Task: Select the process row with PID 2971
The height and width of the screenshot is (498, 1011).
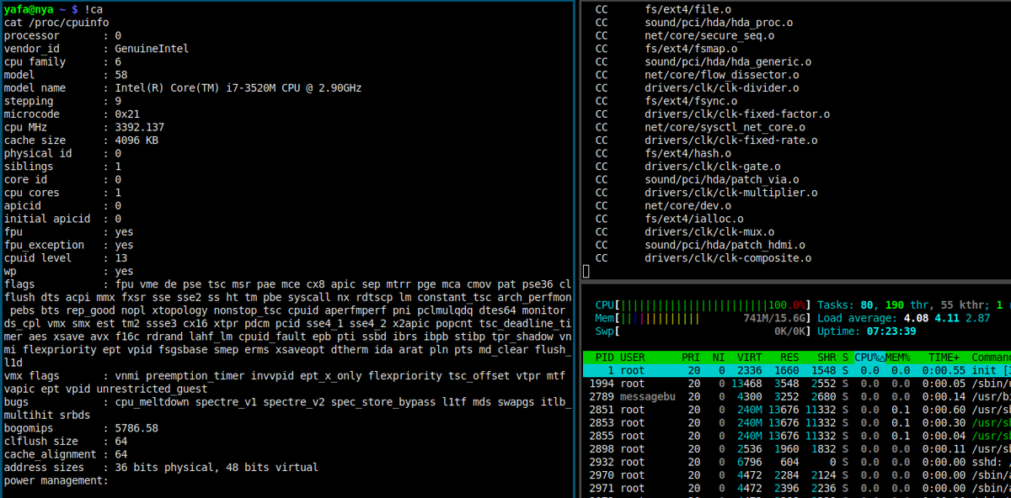Action: pos(796,489)
